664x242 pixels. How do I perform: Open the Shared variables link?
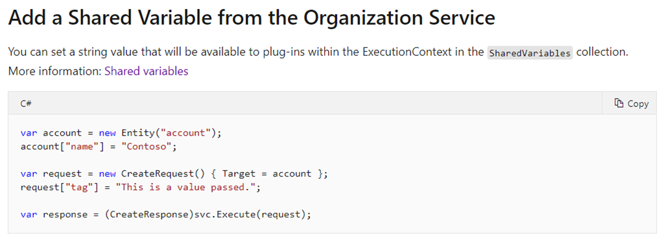[x=146, y=71]
